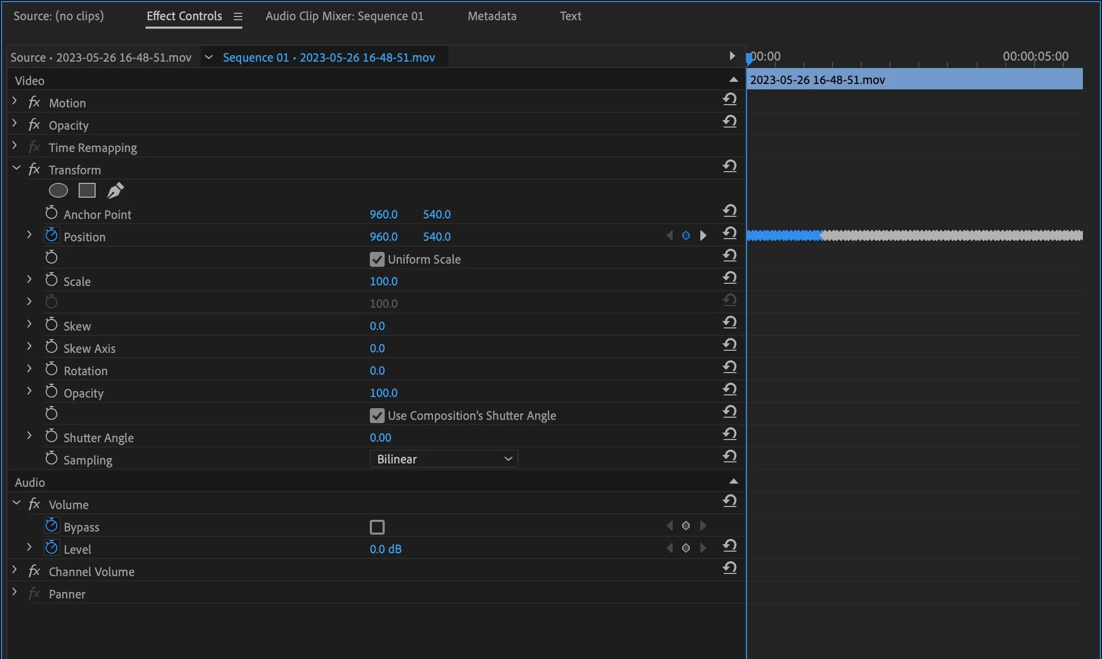Reset the Transform effect
The image size is (1102, 659).
pyautogui.click(x=730, y=166)
